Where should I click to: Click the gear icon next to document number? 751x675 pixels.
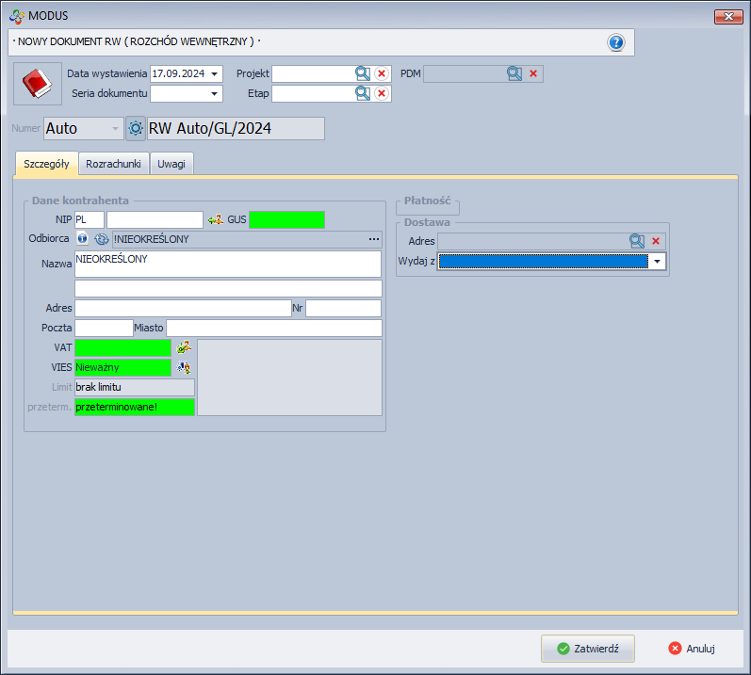point(136,128)
